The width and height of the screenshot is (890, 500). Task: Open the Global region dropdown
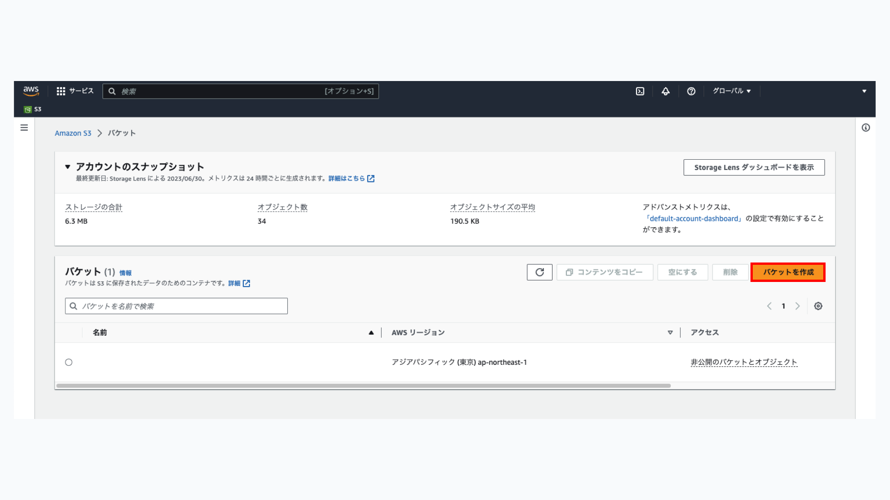[x=731, y=91]
